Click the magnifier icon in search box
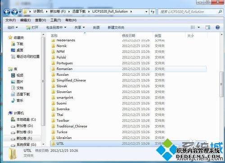The height and width of the screenshot is (163, 225). pyautogui.click(x=220, y=12)
